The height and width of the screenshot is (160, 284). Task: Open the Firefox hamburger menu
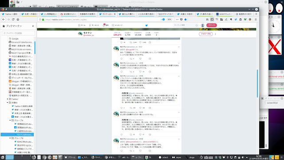256,20
